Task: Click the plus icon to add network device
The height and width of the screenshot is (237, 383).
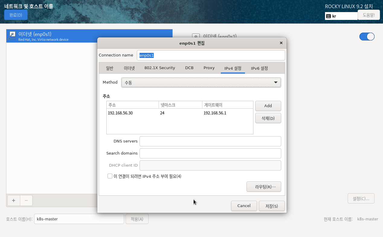Action: click(14, 200)
